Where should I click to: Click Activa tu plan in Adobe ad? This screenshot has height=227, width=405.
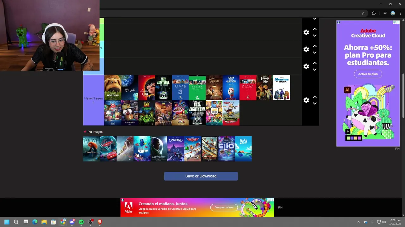[x=368, y=74]
